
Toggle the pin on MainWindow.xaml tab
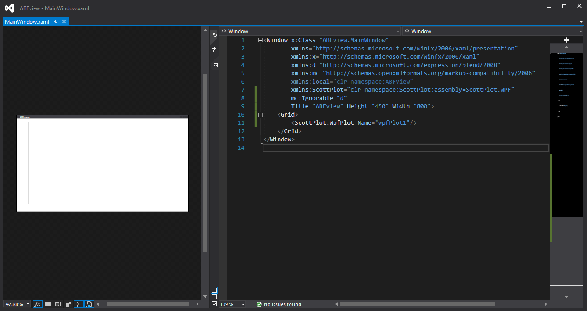(x=56, y=21)
